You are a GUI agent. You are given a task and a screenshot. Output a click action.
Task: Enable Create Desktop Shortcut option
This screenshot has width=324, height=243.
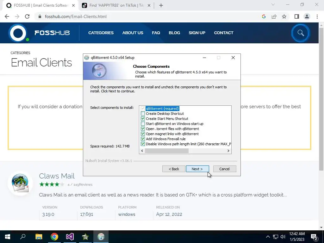[143, 114]
